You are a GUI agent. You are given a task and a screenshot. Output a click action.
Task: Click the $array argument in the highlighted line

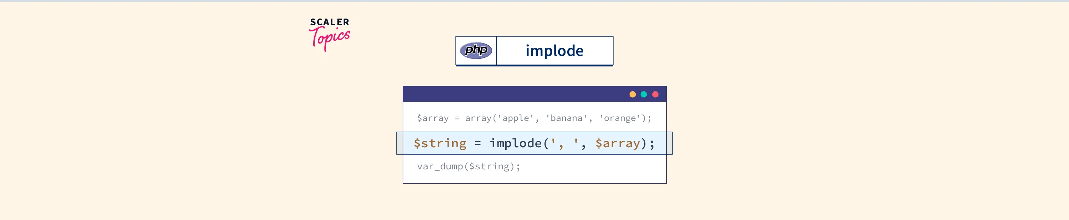pos(618,143)
